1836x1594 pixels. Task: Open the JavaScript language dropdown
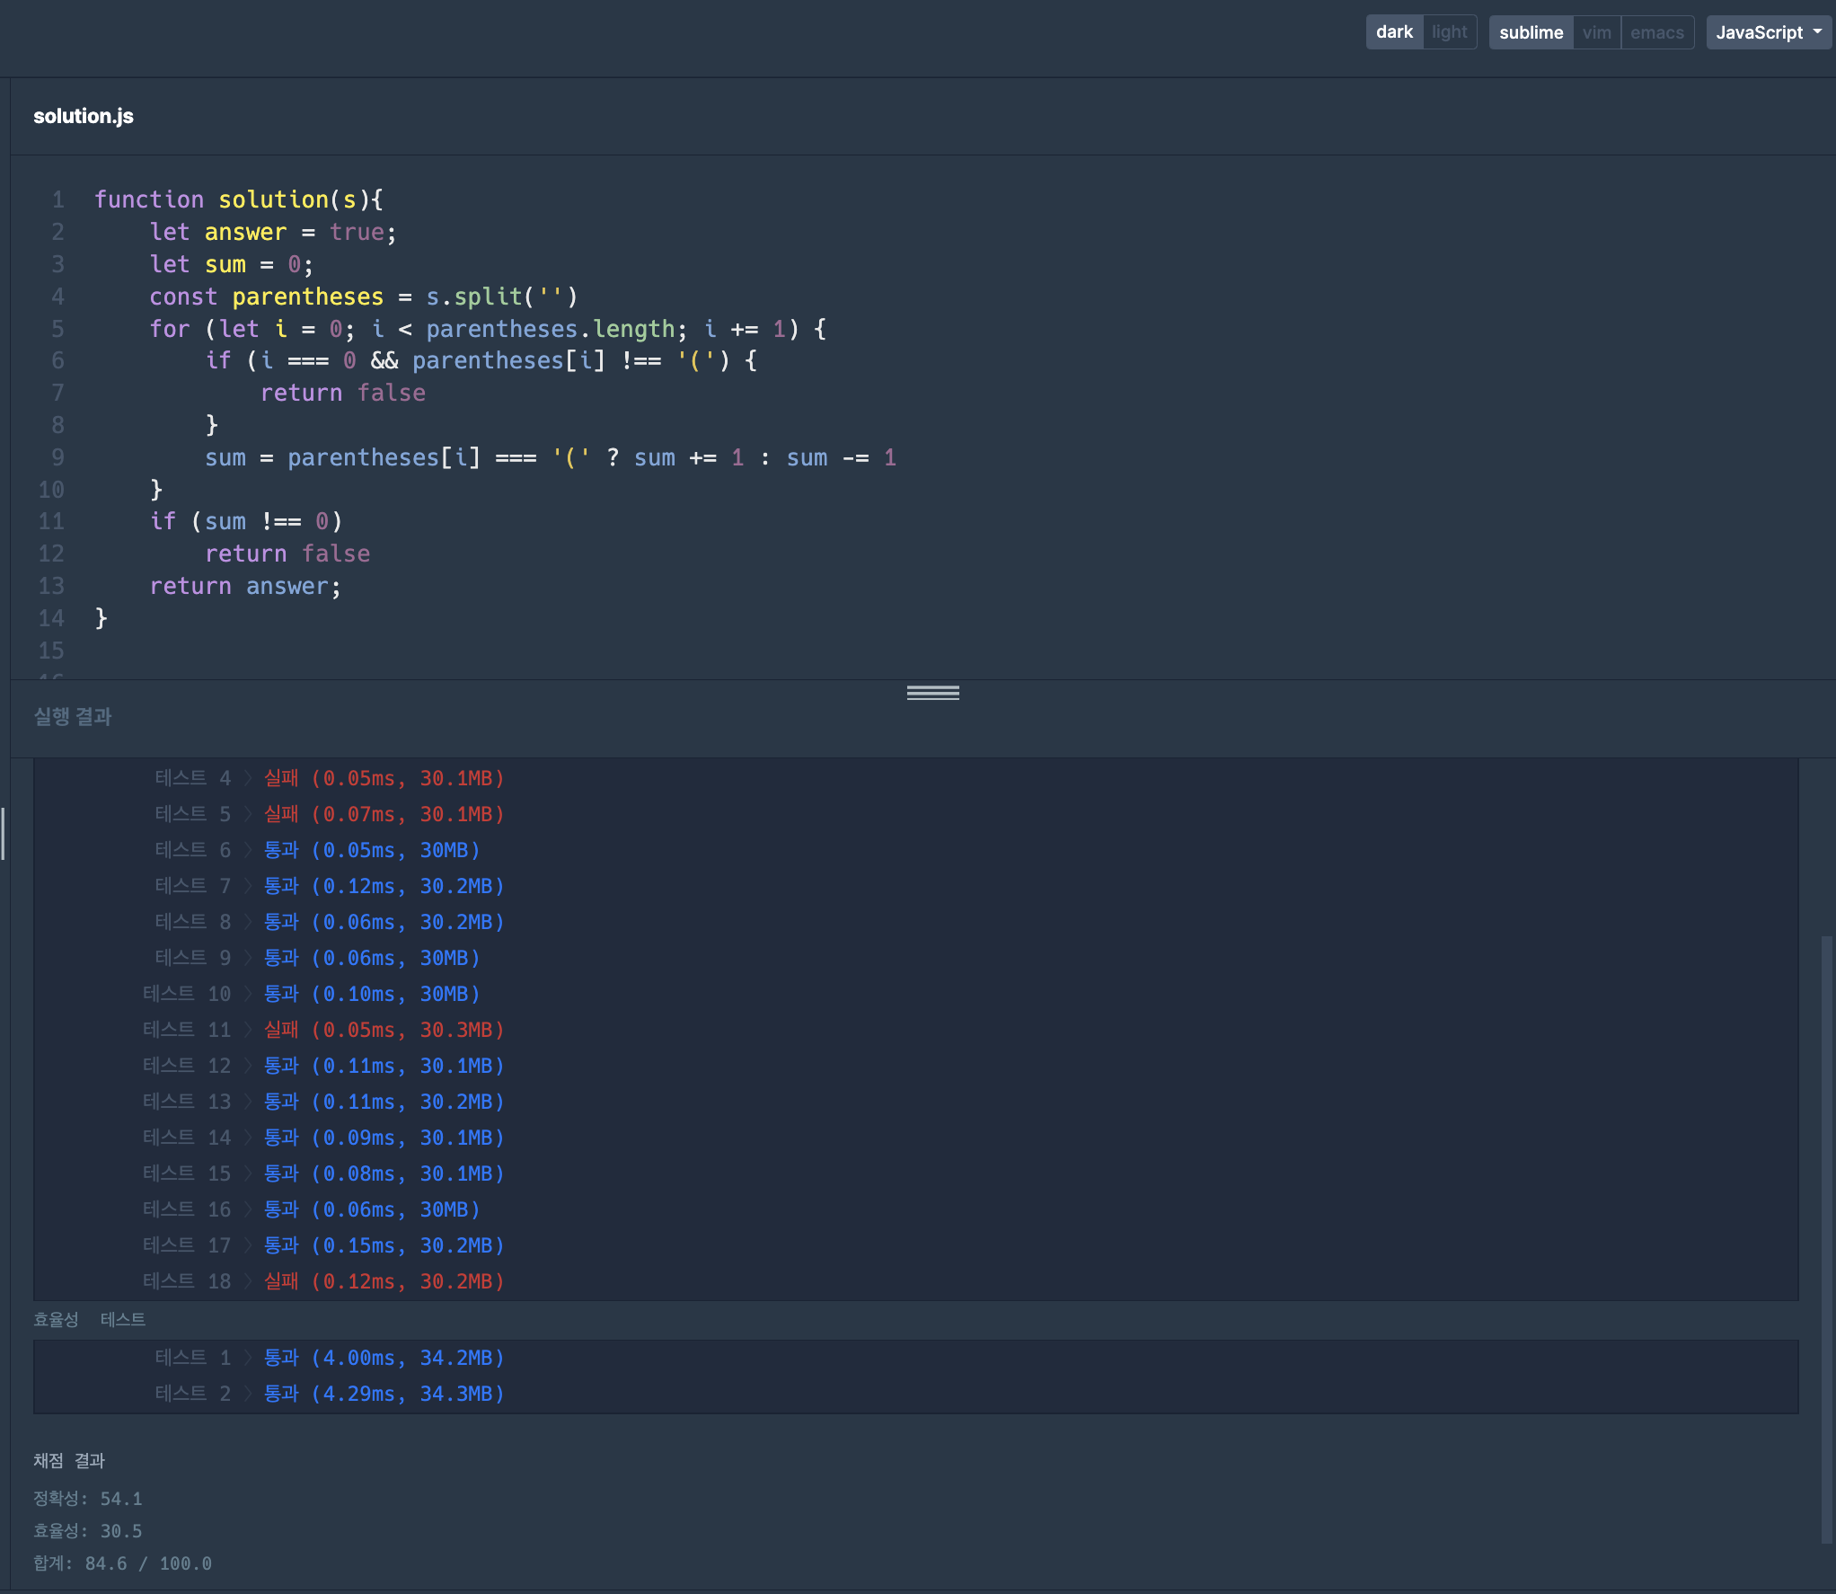[x=1759, y=32]
